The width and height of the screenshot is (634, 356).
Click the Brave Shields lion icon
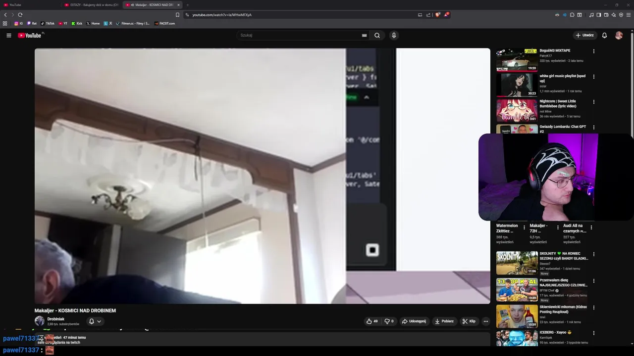[x=437, y=15]
